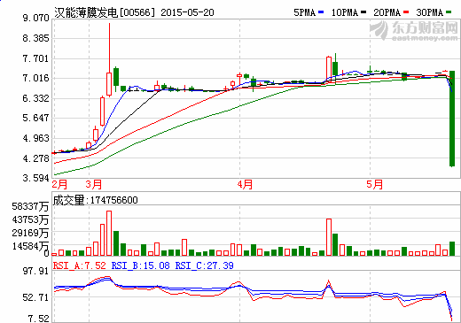
Task: Click the chart title 汉能薄膜发电[00566]
Action: (105, 12)
